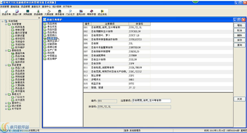Viewport: 247px width, 133px height.
Task: Sort by the 注意事项 column header
Action: coord(110,24)
